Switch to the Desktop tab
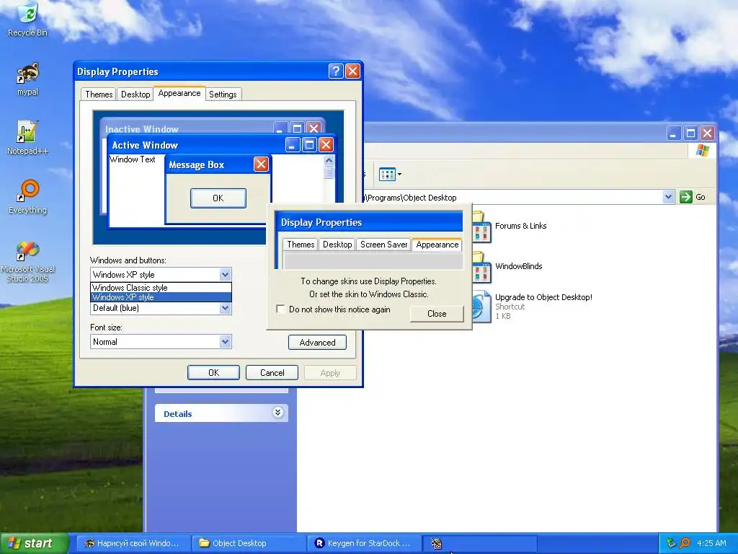 click(135, 94)
